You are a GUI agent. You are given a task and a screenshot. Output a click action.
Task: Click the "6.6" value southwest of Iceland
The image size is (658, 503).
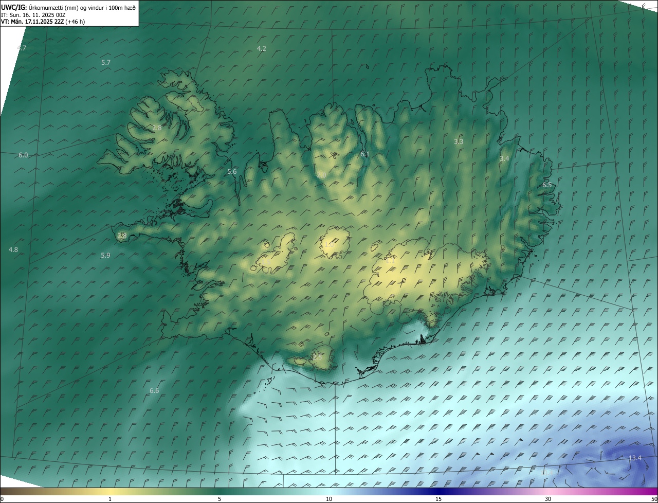pos(154,390)
